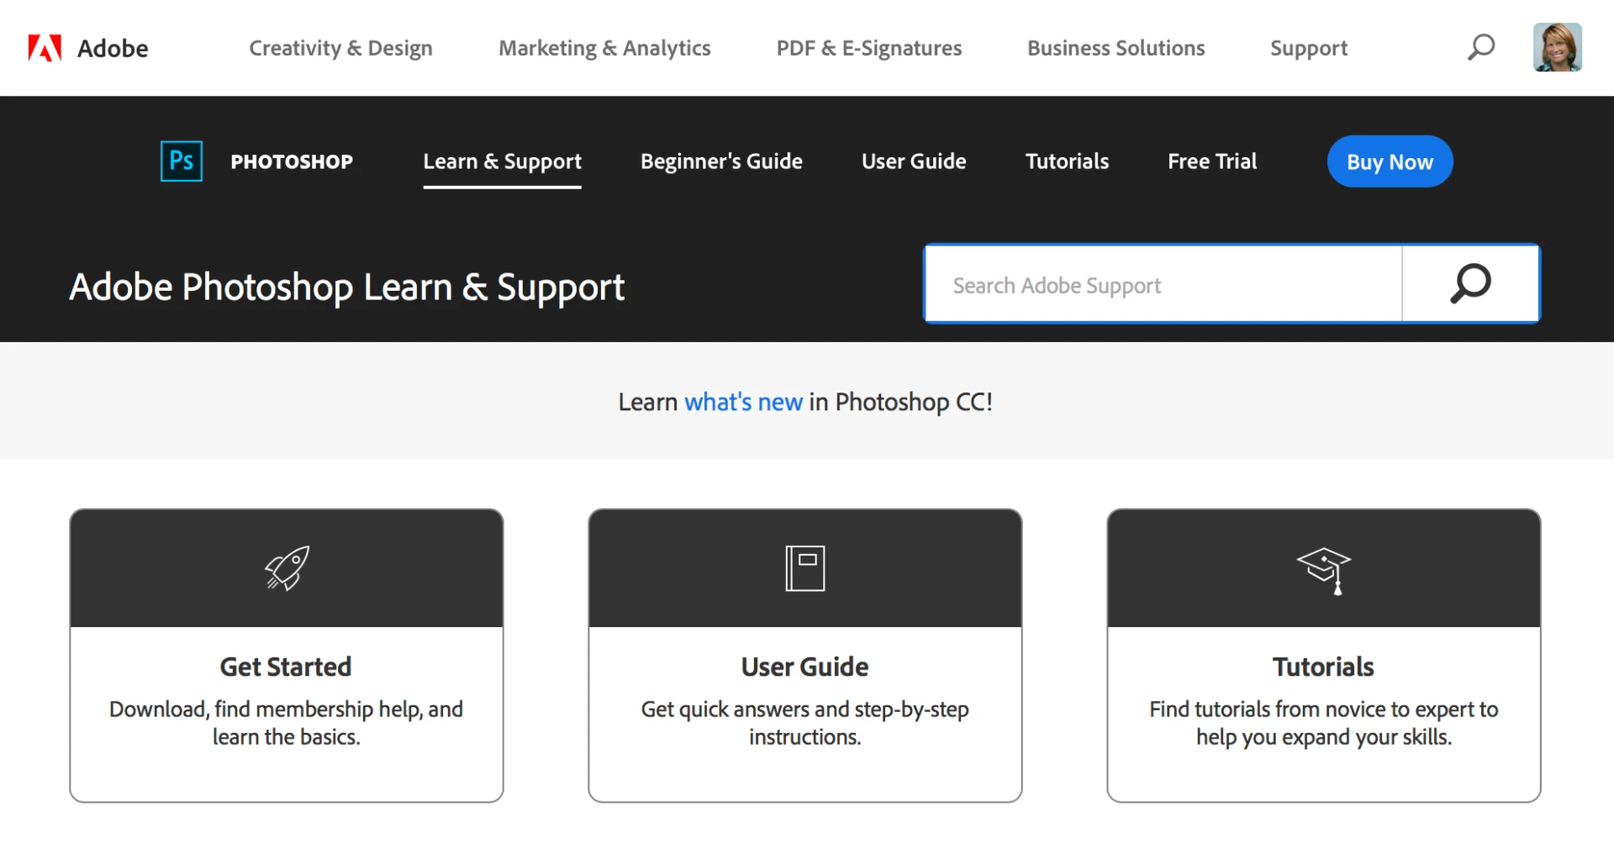The image size is (1614, 865).
Task: Click the rocket icon on Get Started
Action: [x=287, y=568]
